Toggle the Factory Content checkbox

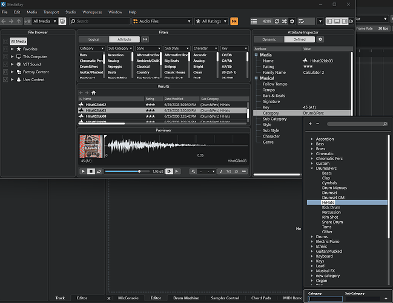6,72
